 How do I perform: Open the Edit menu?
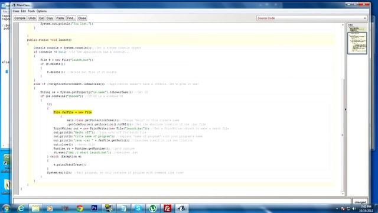point(23,11)
